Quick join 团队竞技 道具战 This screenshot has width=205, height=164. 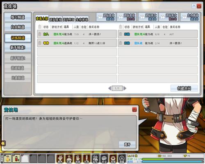point(106,17)
